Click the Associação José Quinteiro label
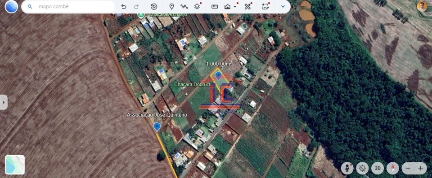Screen dimensions: 432x178 point(157,115)
